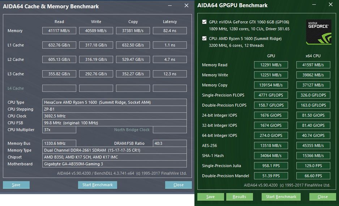Click the NVIDIA GeForce logo
339x206 pixels.
click(x=318, y=32)
